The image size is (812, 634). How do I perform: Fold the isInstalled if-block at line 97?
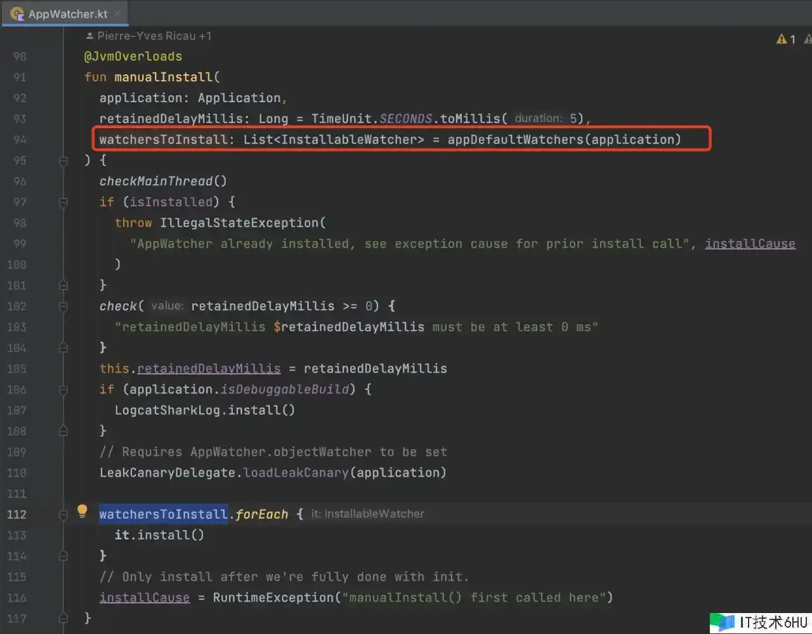63,202
